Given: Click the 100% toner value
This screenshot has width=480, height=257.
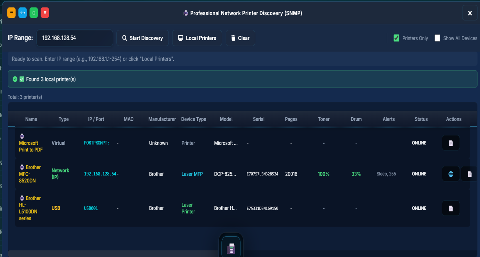Looking at the screenshot, I should point(324,174).
